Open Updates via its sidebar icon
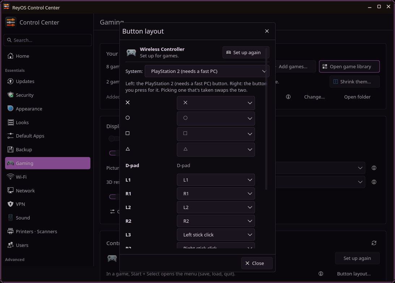The image size is (395, 283). [x=10, y=81]
